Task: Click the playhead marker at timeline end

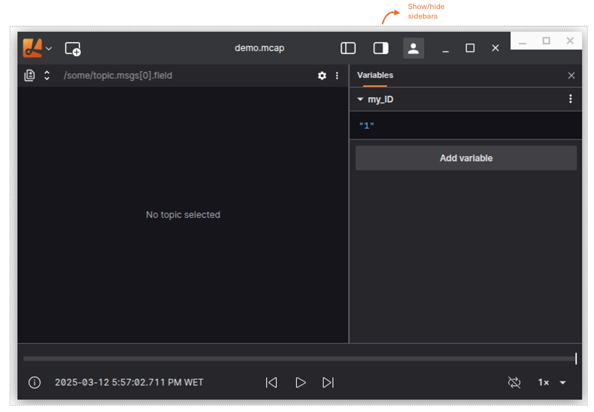Action: coord(576,359)
